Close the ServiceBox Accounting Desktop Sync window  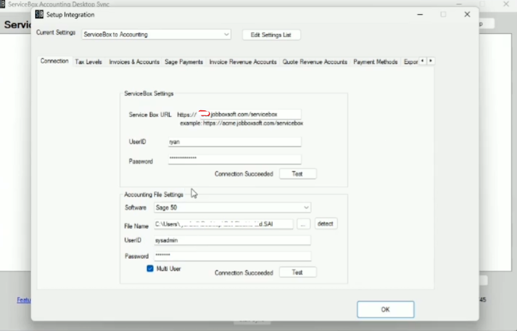506,4
